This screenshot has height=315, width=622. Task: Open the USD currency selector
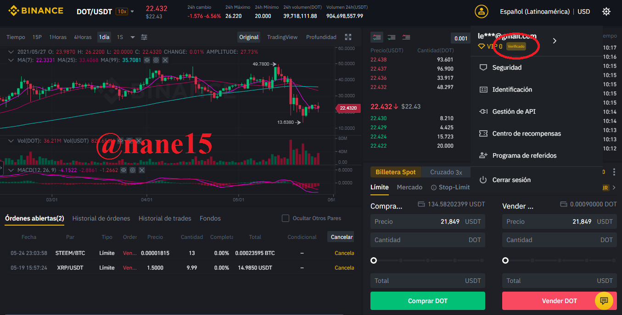[584, 11]
